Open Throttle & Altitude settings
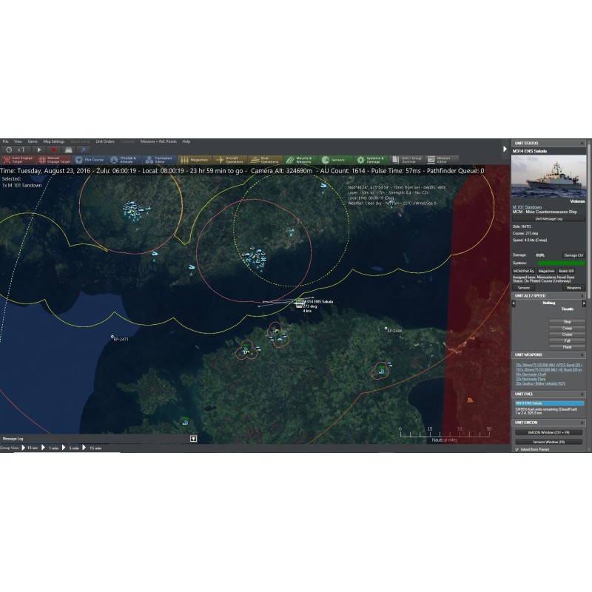Image resolution: width=592 pixels, height=592 pixels. [x=124, y=159]
